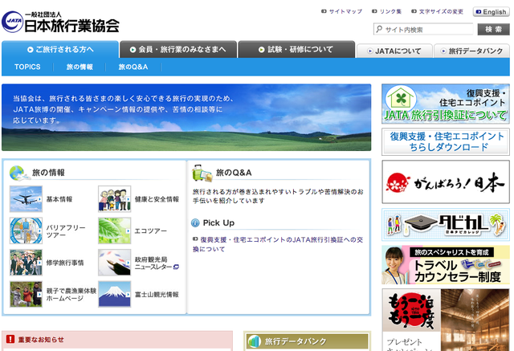Click the JATA logo in the header
The image size is (514, 351).
[61, 22]
